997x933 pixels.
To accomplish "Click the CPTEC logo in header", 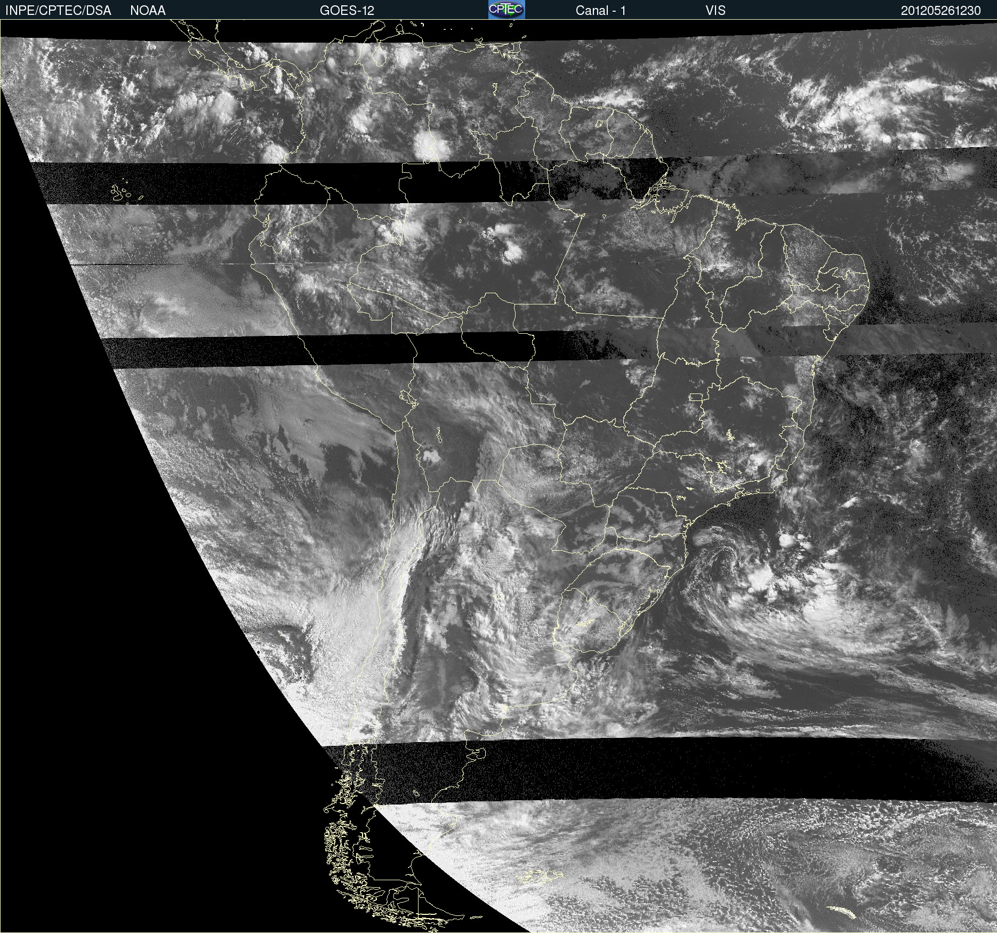I will click(x=506, y=10).
